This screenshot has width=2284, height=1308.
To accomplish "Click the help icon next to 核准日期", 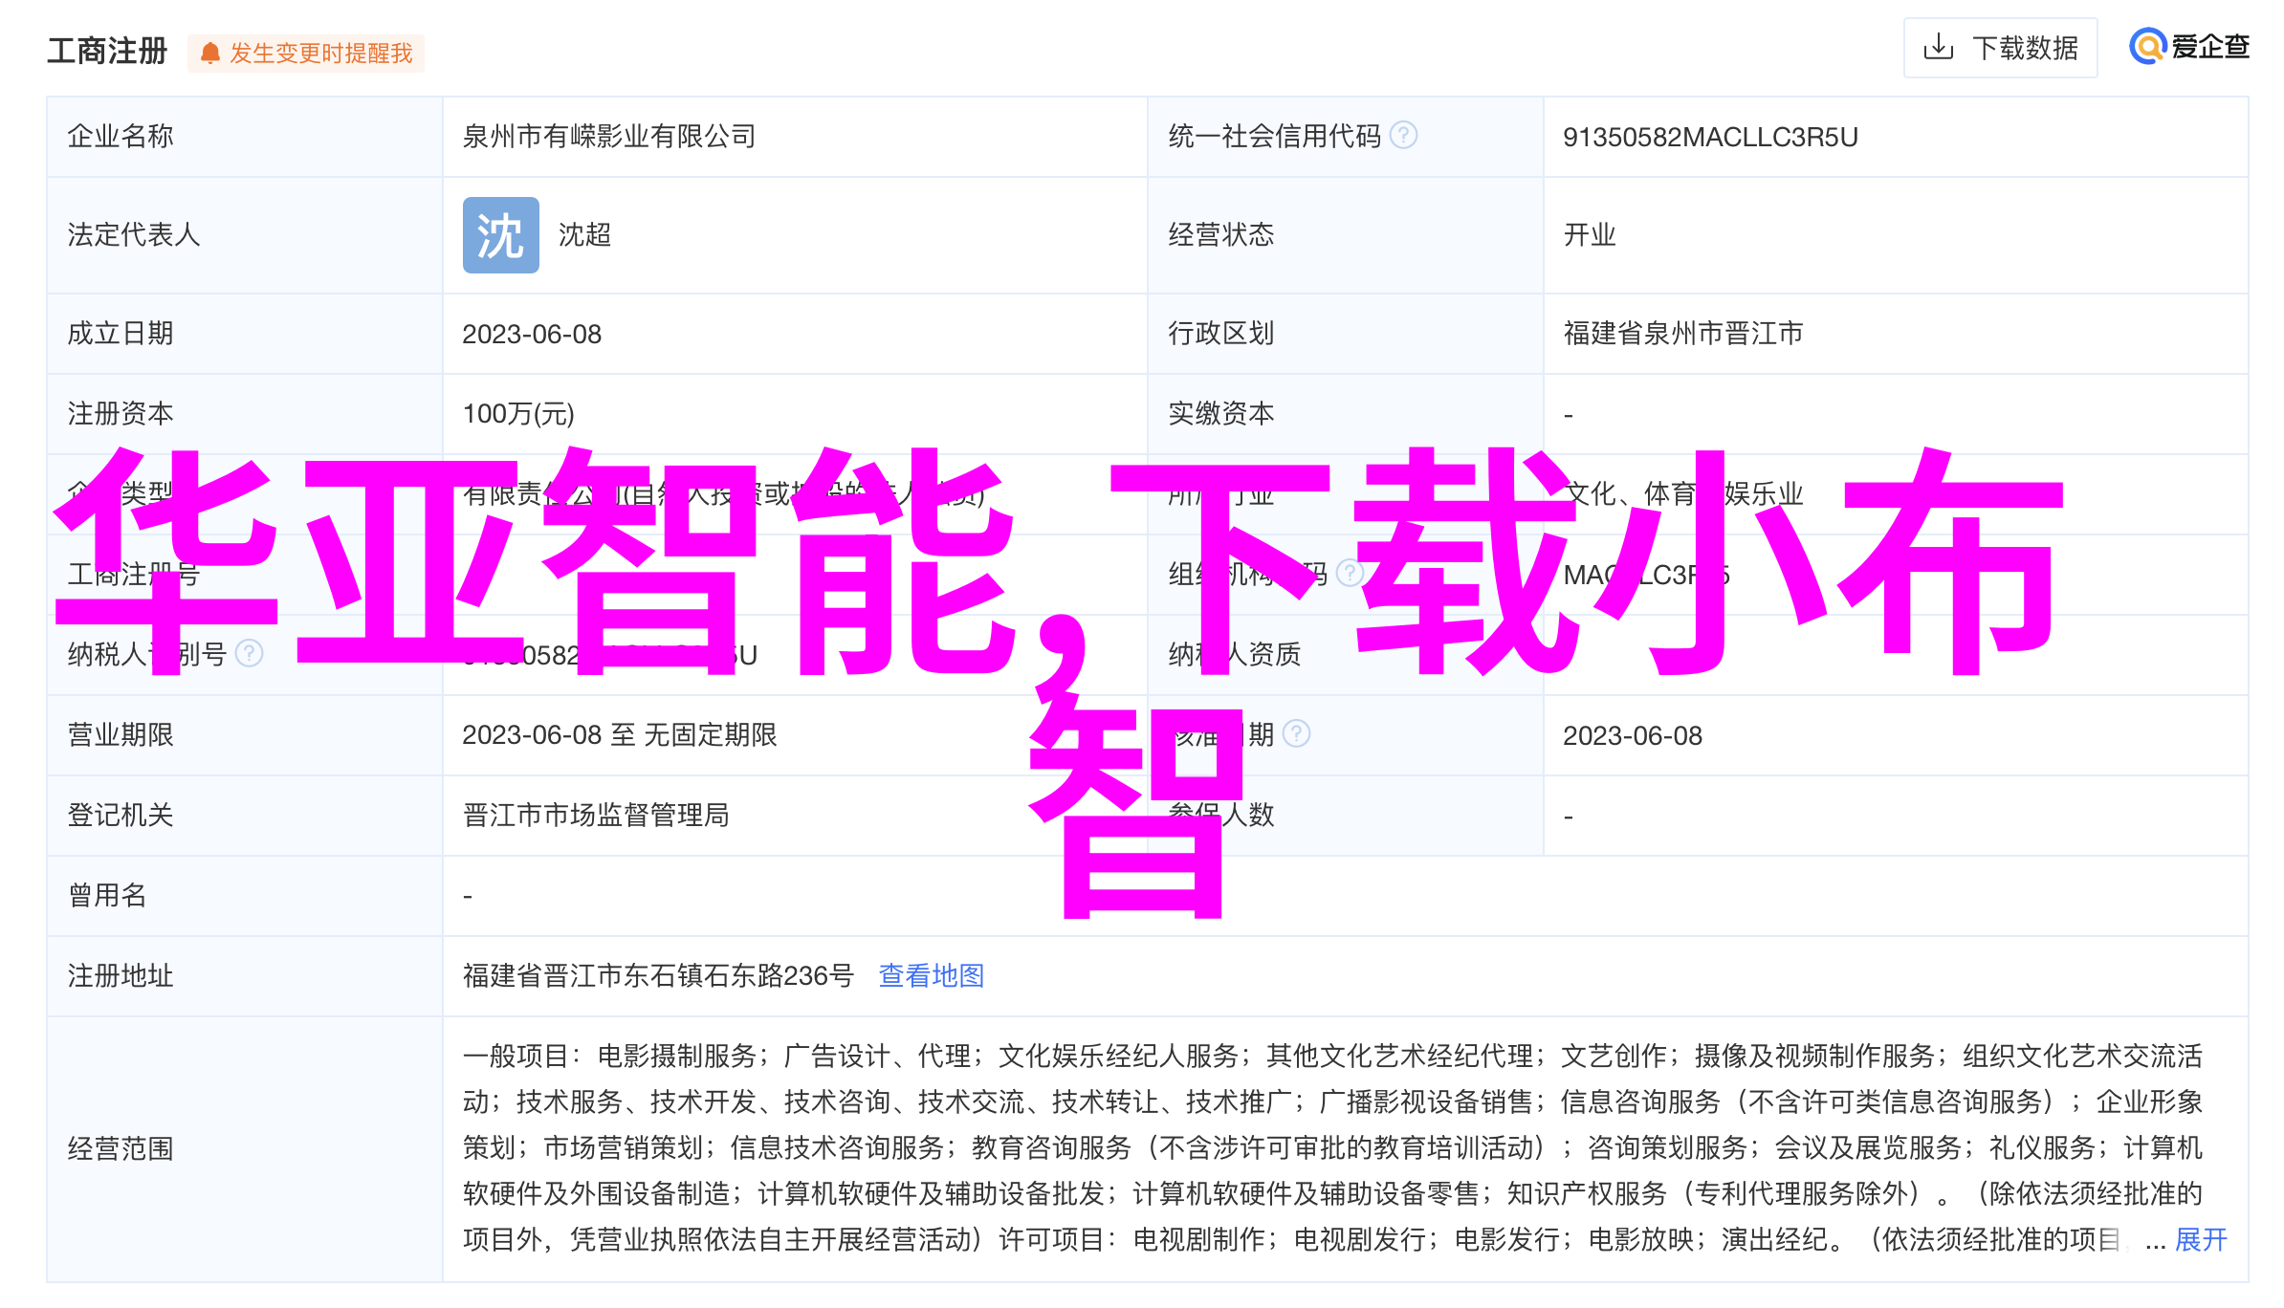I will [x=1296, y=734].
